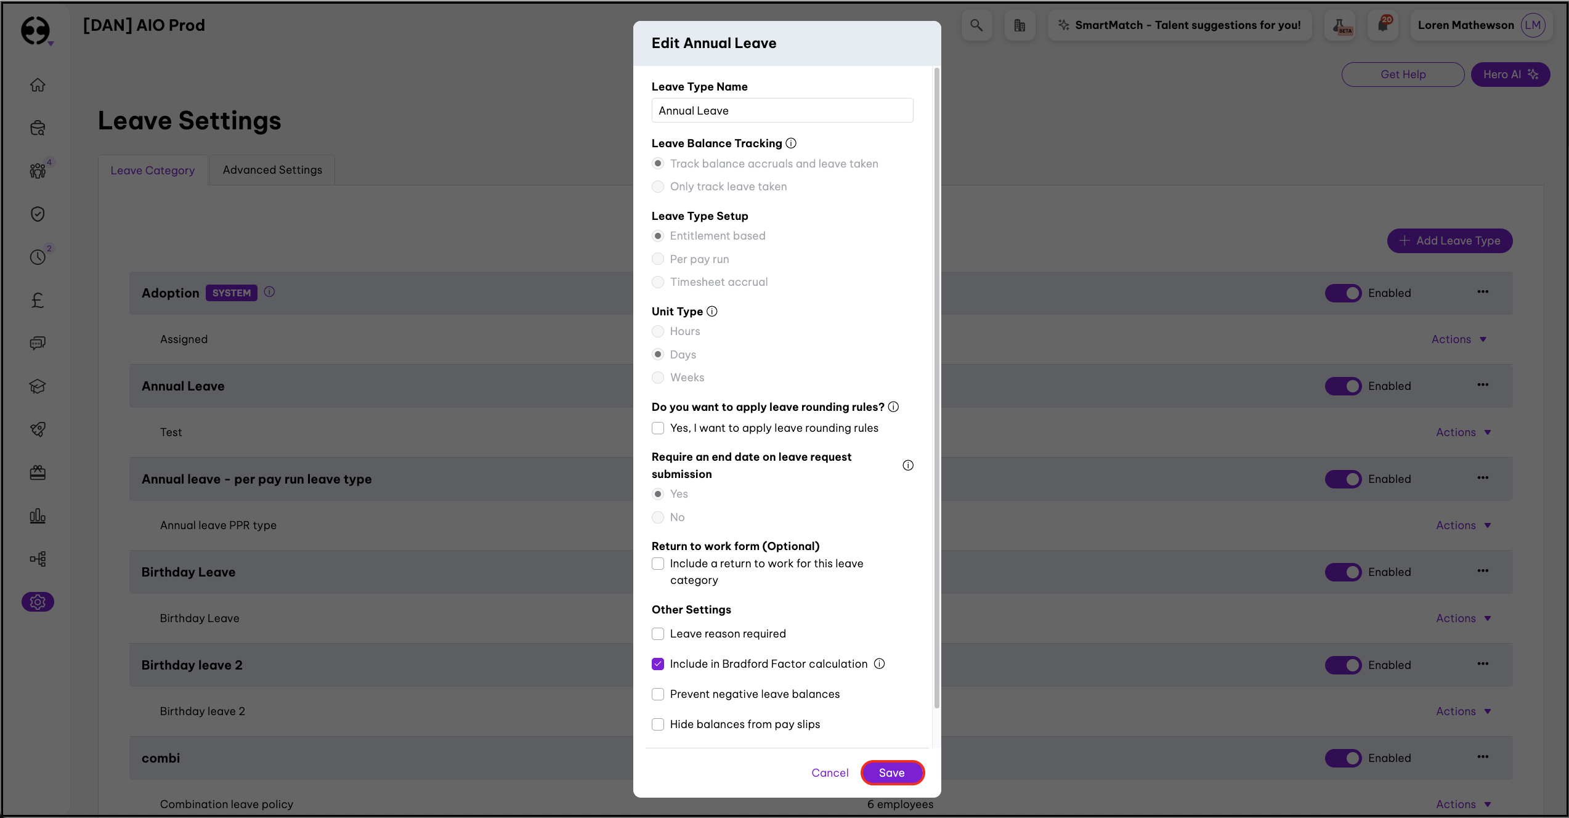The width and height of the screenshot is (1569, 818).
Task: Switch to Advanced Settings tab
Action: 272,170
